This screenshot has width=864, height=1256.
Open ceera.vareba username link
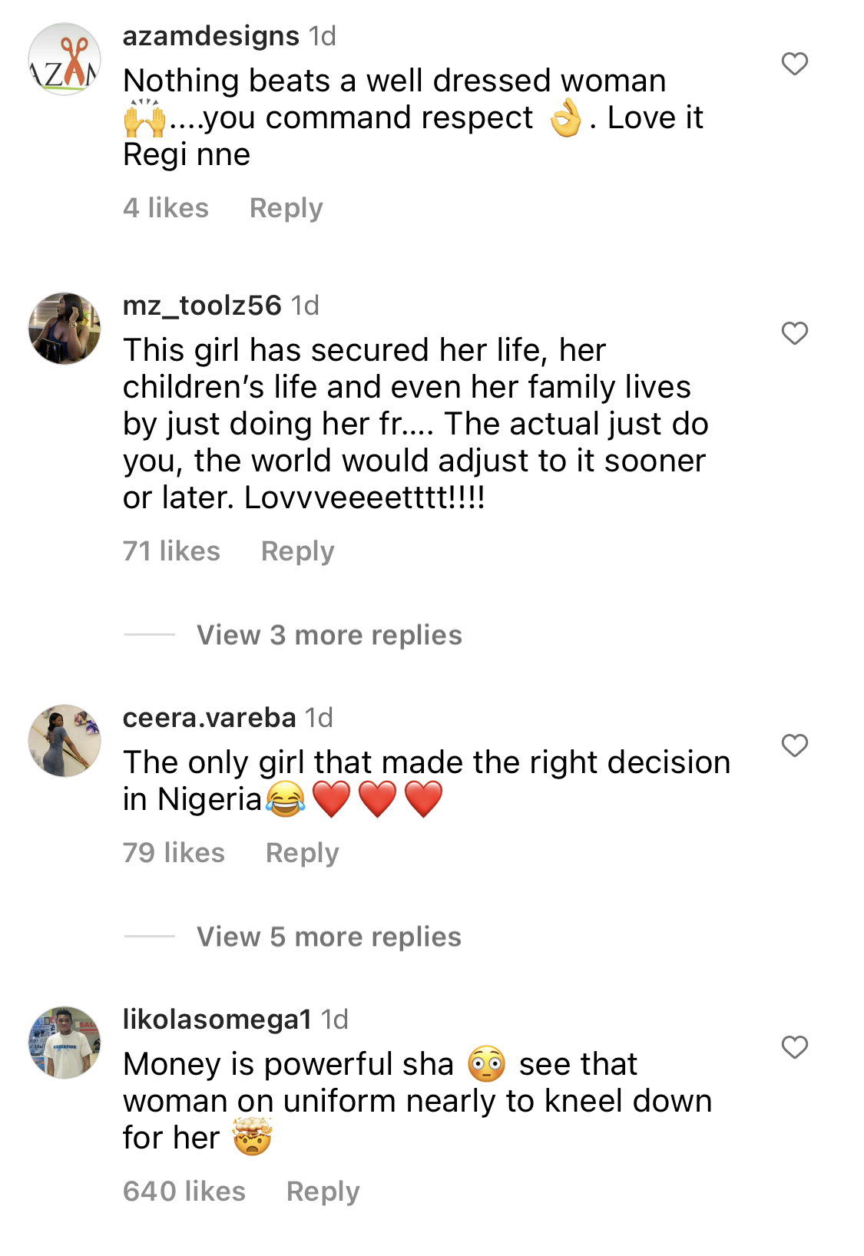click(x=210, y=718)
